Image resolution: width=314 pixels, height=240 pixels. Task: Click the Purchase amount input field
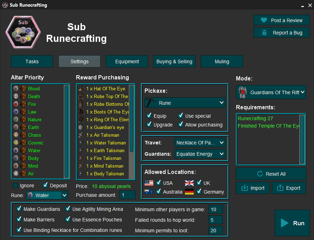127,195
